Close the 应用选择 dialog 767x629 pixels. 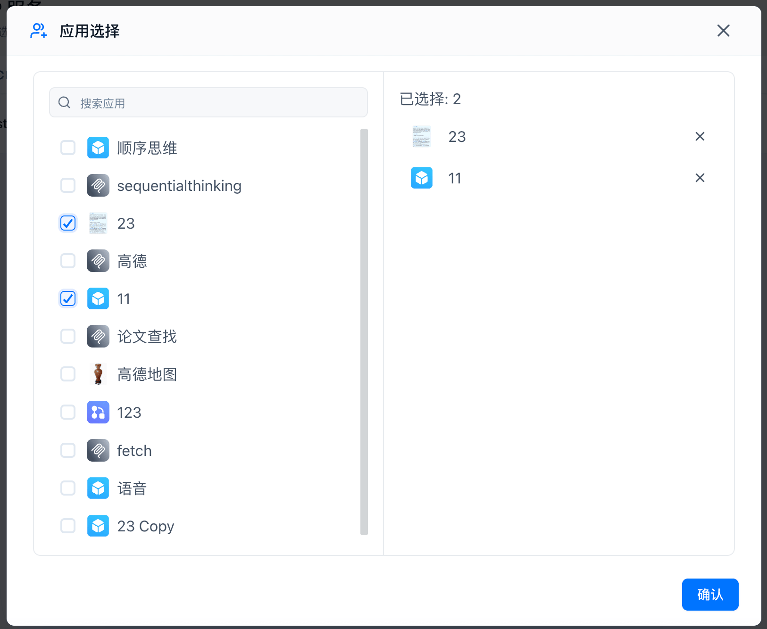723,31
